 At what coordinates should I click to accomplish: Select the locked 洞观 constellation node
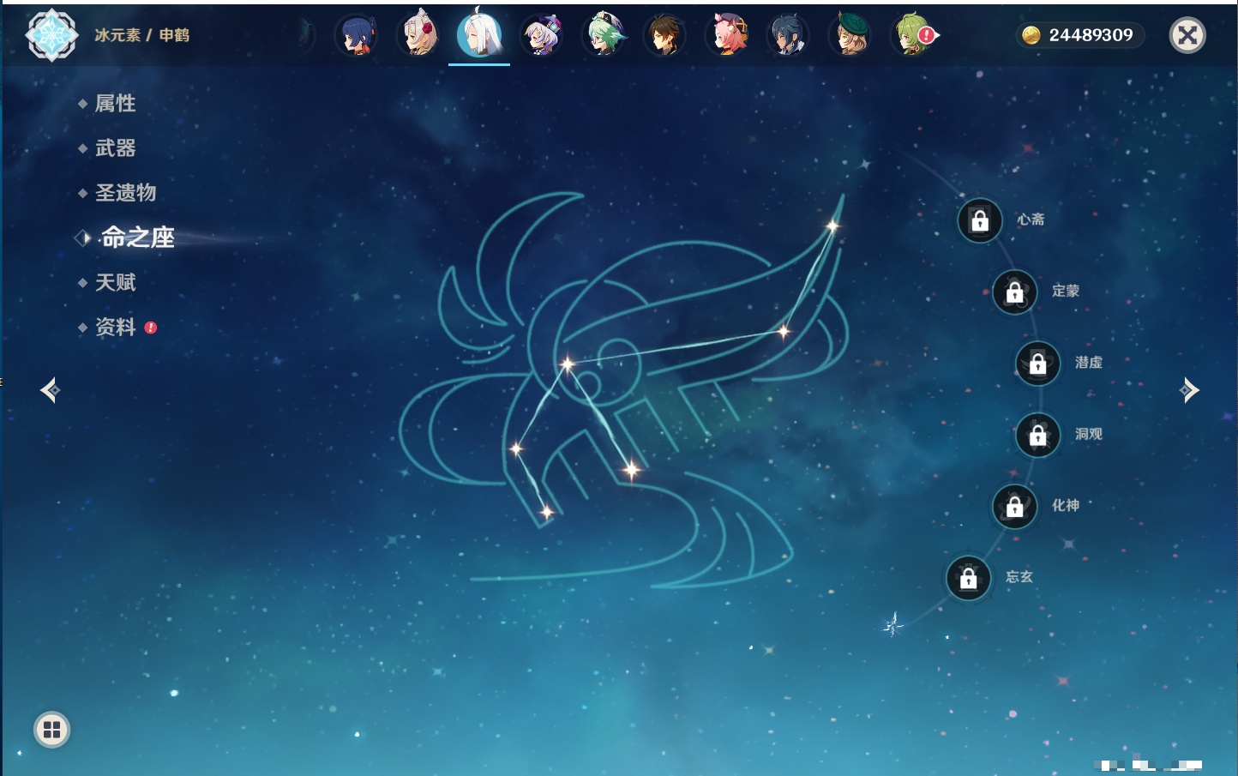click(1038, 436)
